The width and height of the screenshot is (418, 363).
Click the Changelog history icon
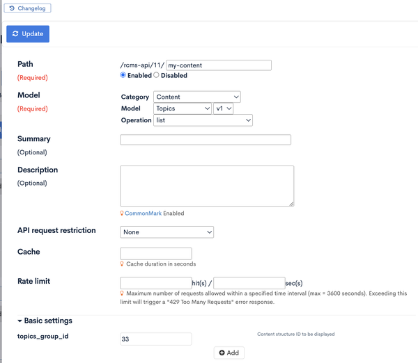tap(12, 8)
